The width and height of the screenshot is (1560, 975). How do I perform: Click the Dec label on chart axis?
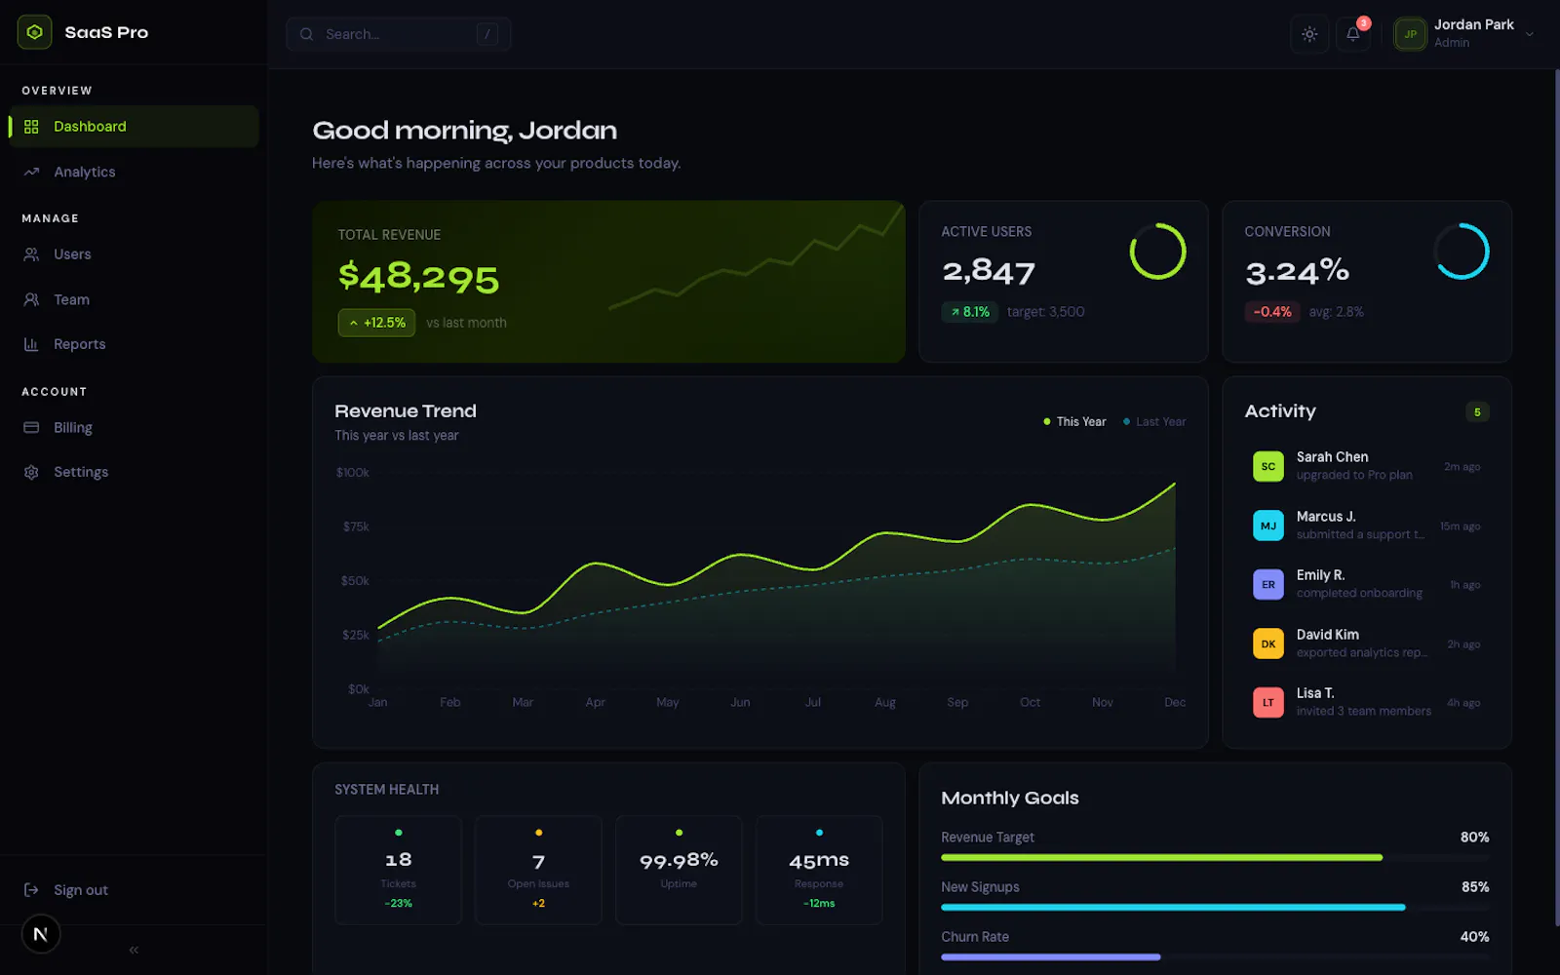point(1175,703)
